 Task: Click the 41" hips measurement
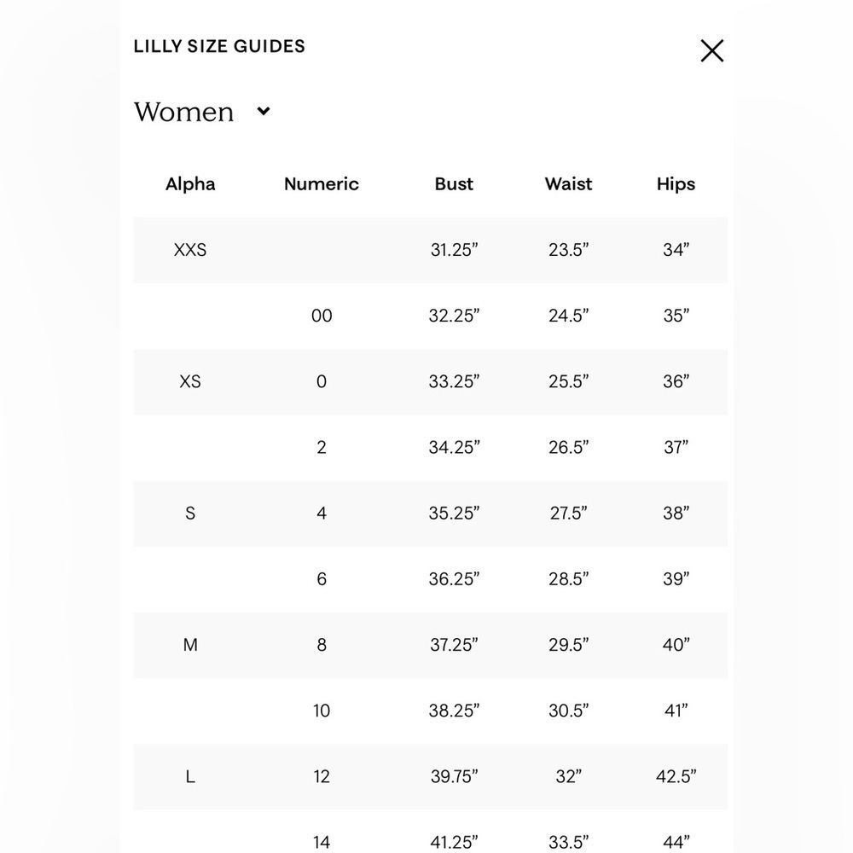tap(676, 711)
